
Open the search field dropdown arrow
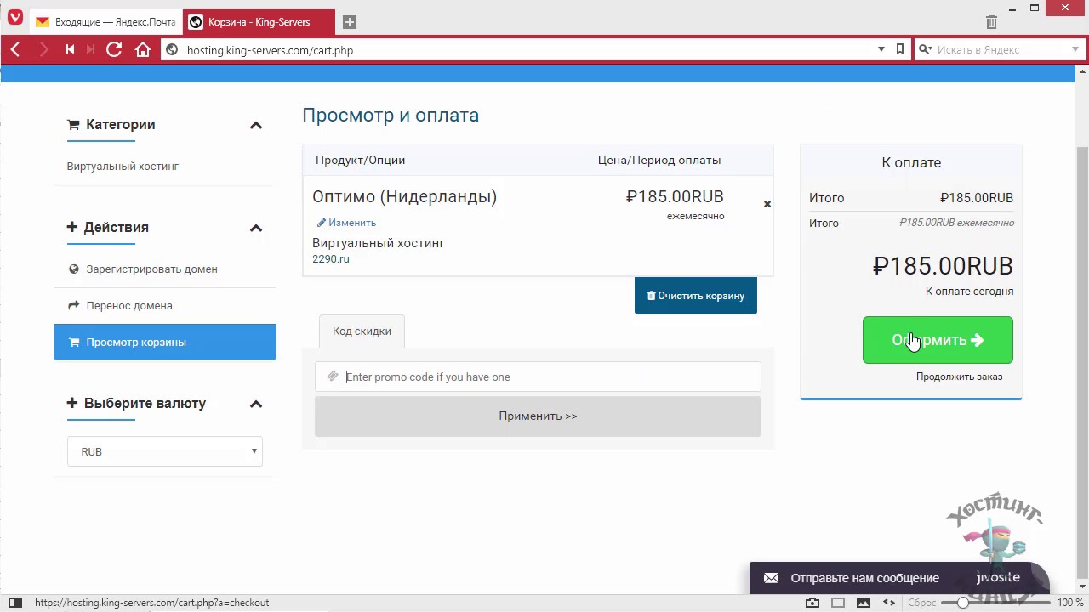point(1075,50)
